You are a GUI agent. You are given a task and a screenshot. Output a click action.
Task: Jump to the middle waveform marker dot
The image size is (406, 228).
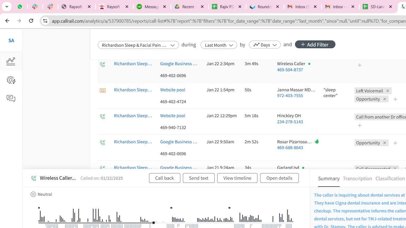[171, 208]
